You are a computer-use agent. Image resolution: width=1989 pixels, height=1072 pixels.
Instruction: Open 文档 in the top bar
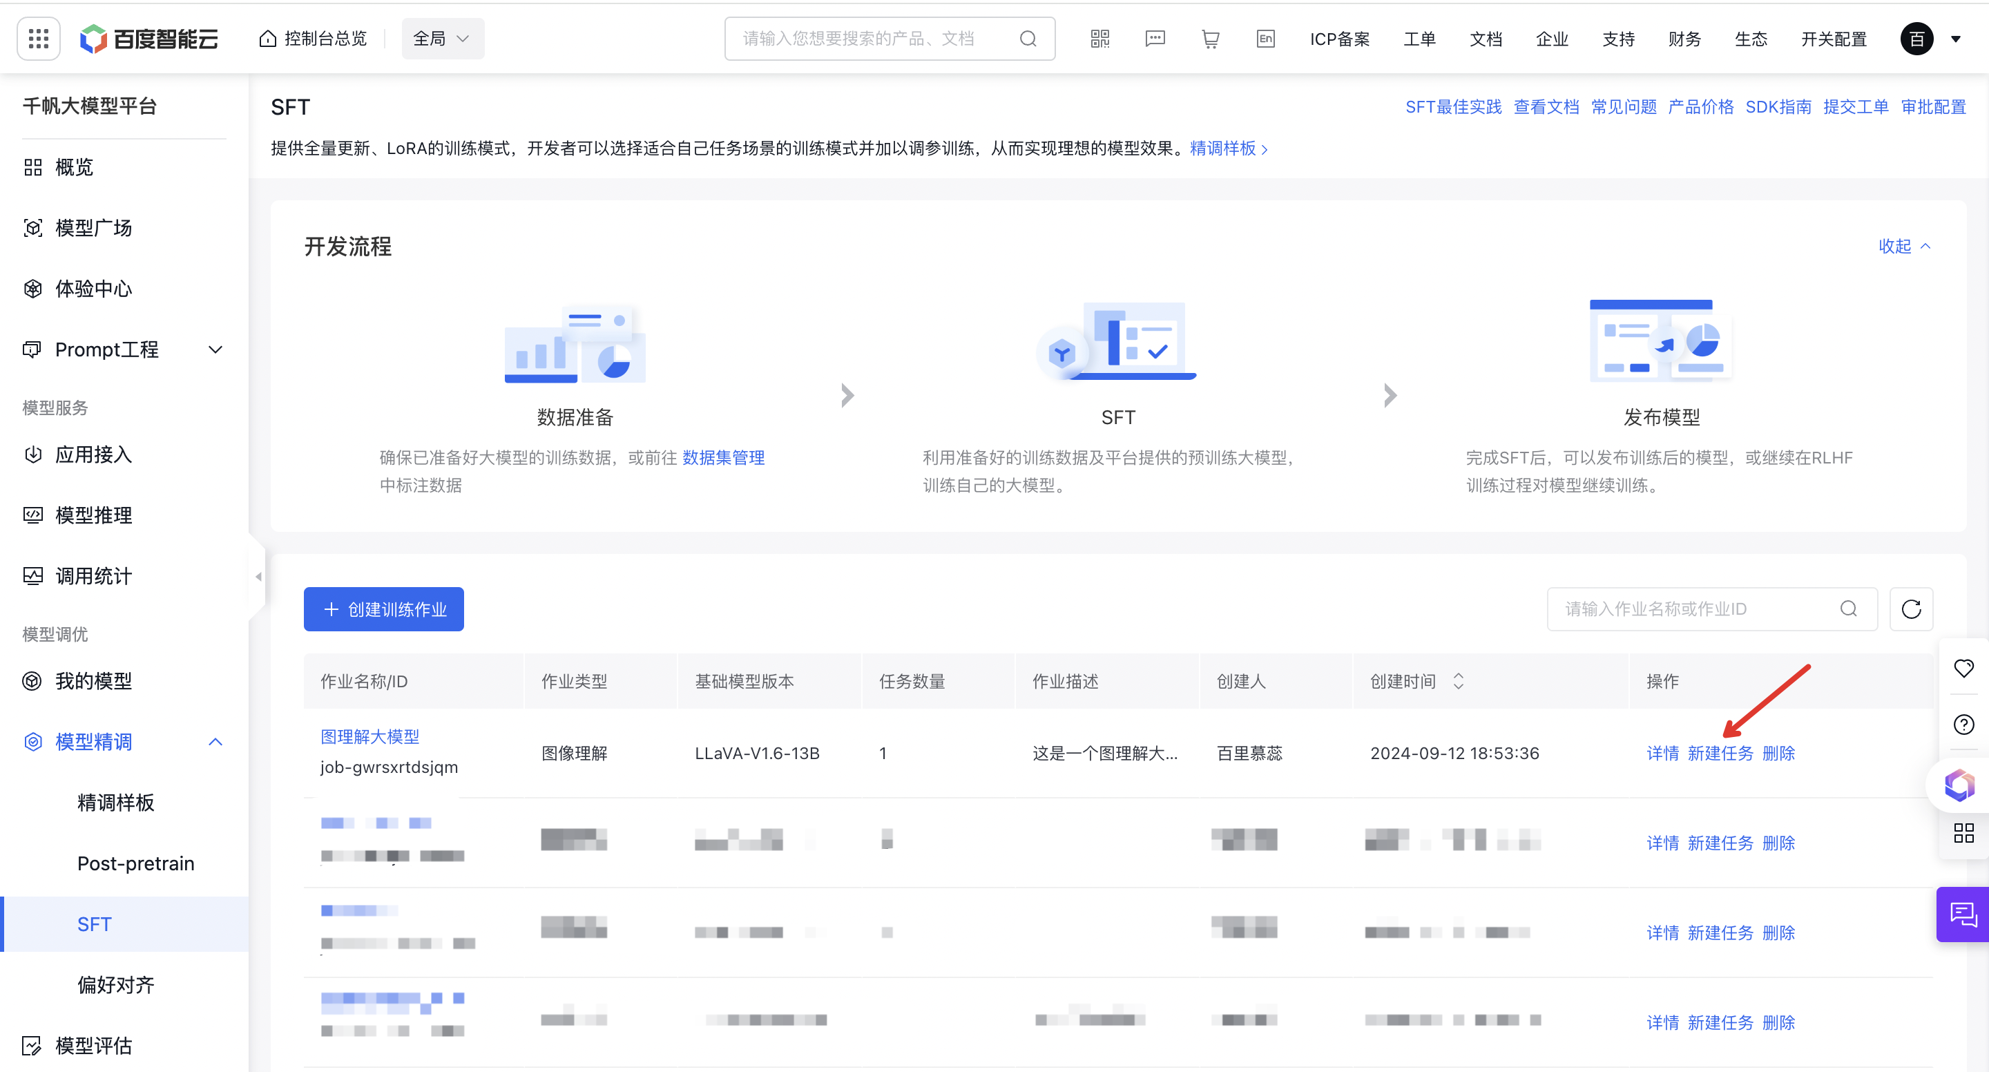(x=1486, y=39)
